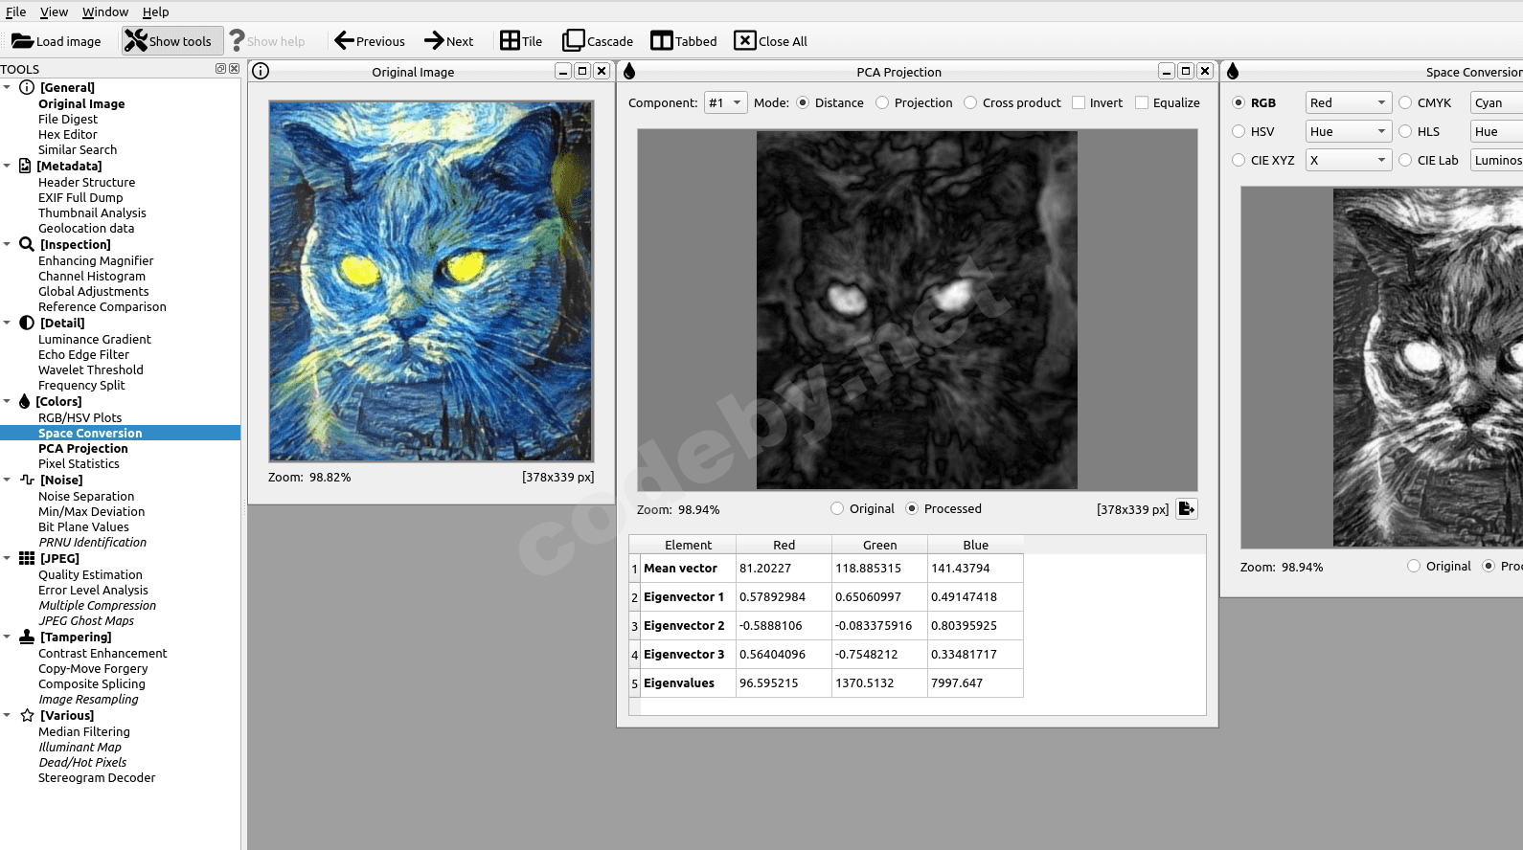Open the Component number dropdown
1523x850 pixels.
(x=725, y=103)
